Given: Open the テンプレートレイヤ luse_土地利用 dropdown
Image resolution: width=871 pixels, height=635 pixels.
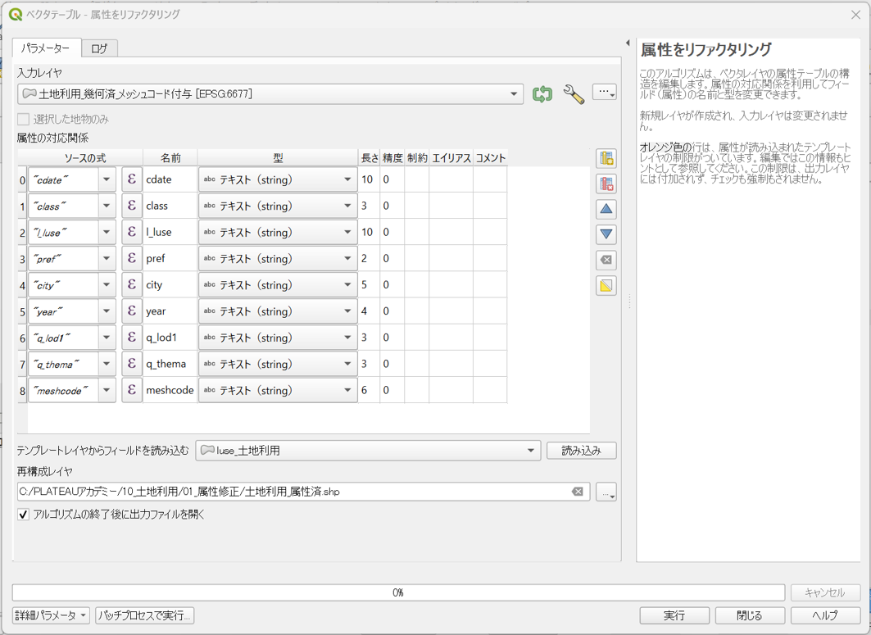Looking at the screenshot, I should tap(532, 450).
